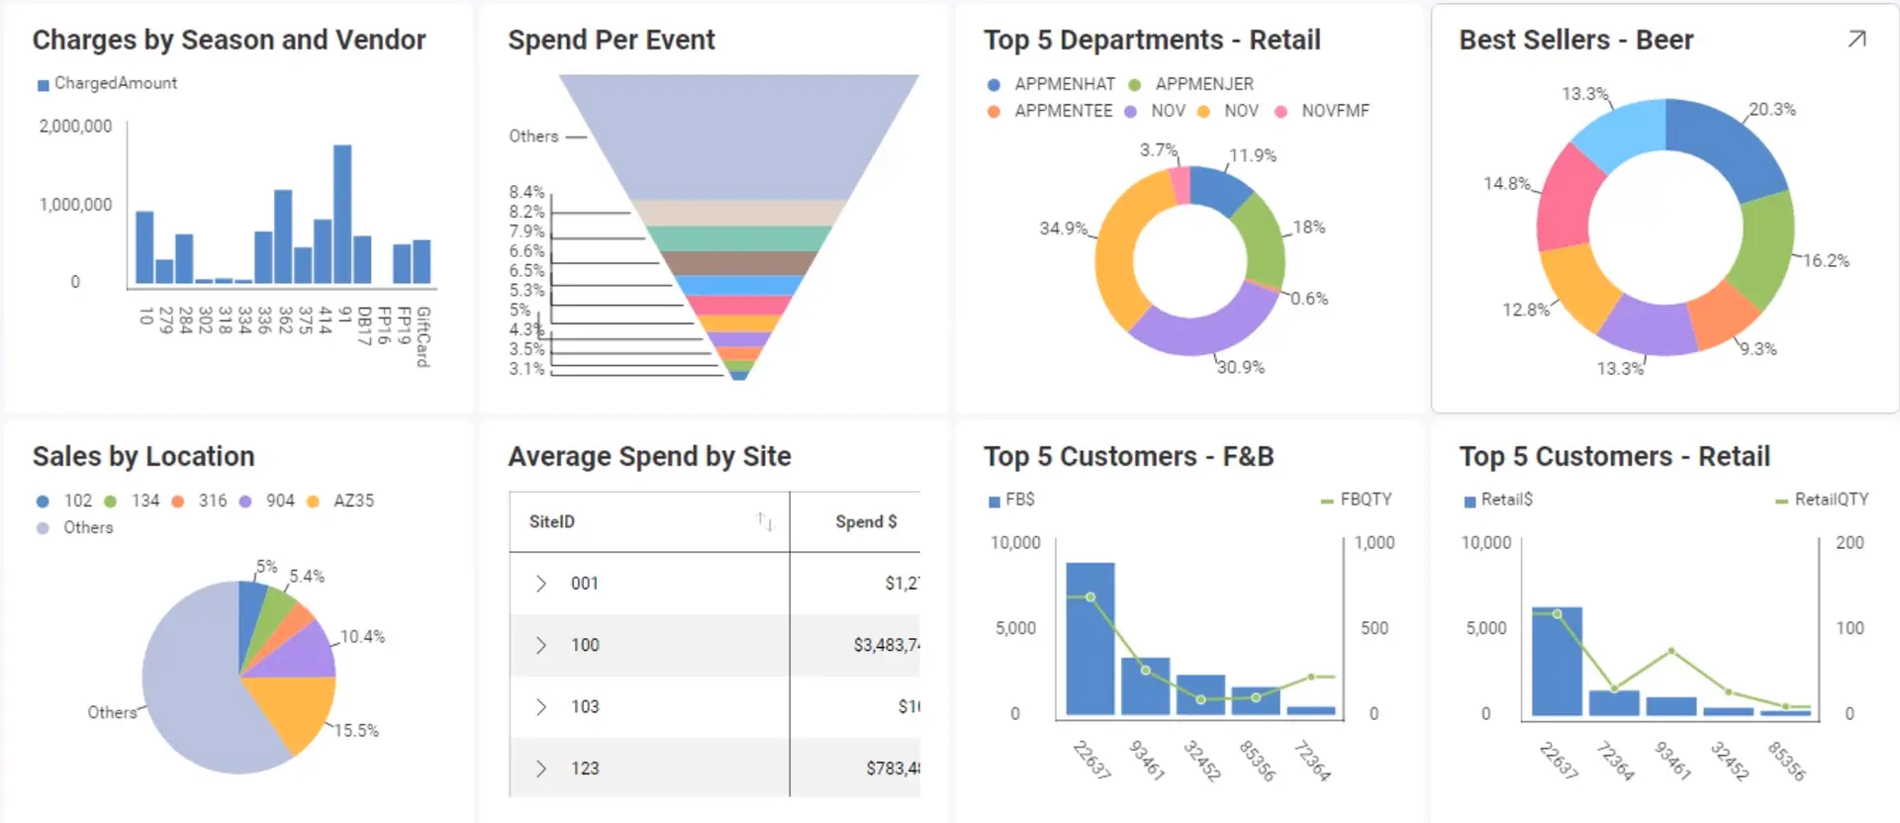Toggle Others legend entry in Sales by Location
This screenshot has width=1900, height=823.
tap(87, 528)
